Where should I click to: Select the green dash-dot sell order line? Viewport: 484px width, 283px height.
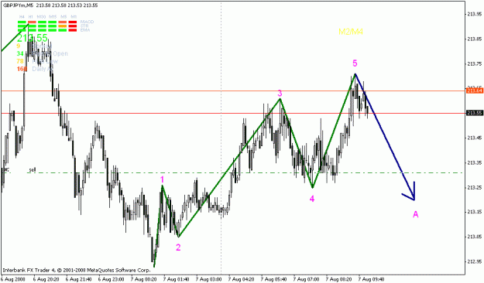pos(233,172)
